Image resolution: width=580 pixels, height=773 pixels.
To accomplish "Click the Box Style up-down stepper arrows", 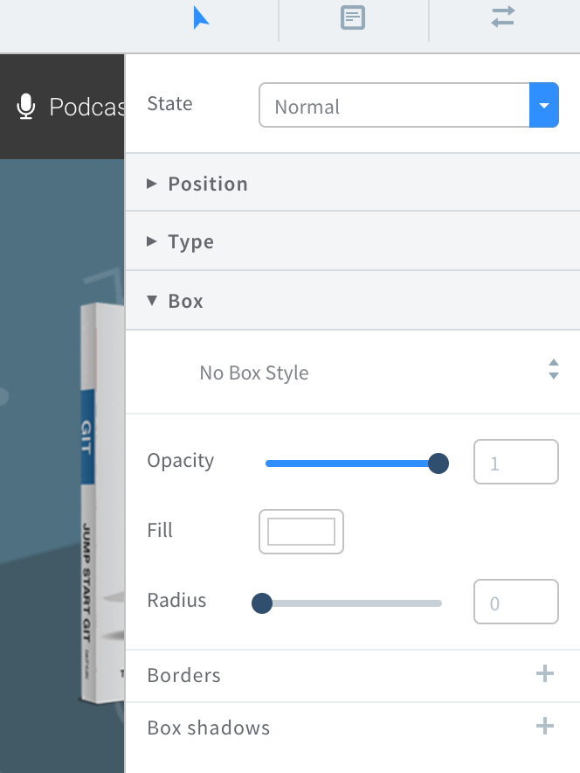I will click(x=554, y=369).
